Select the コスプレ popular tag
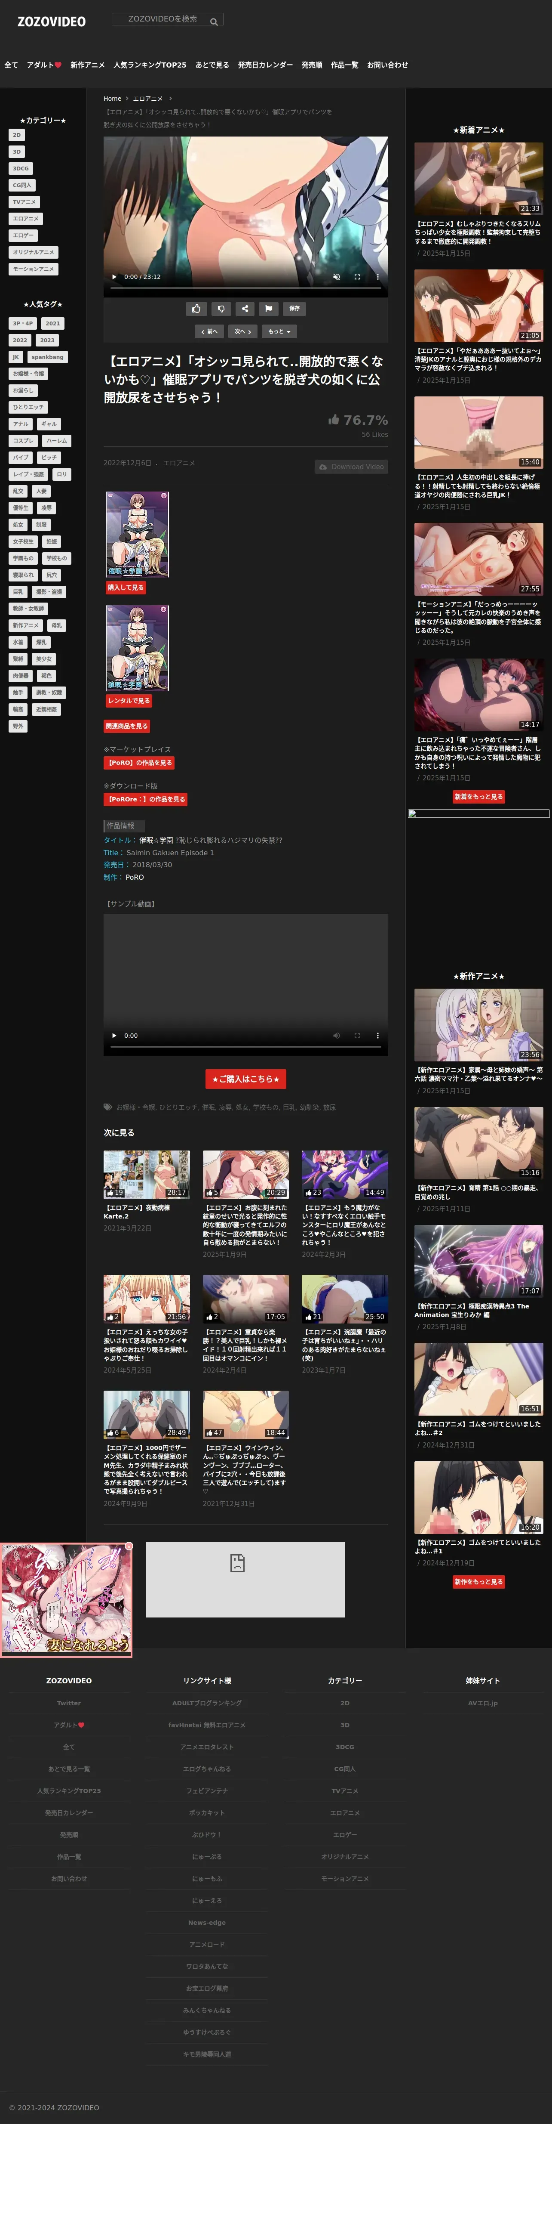The image size is (552, 2239). coord(24,441)
